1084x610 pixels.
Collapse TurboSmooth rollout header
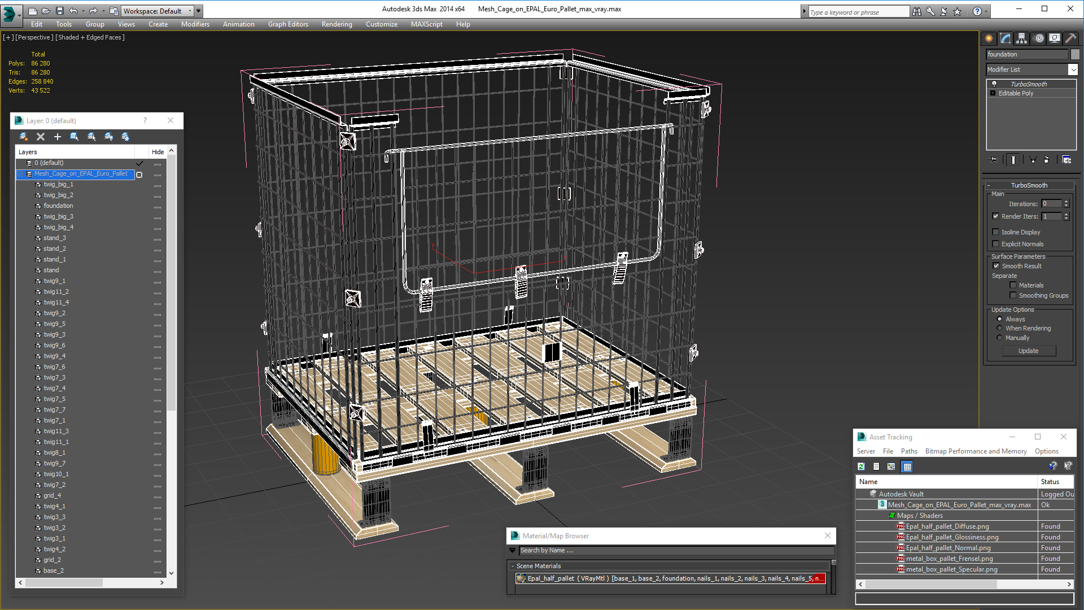(x=1029, y=185)
